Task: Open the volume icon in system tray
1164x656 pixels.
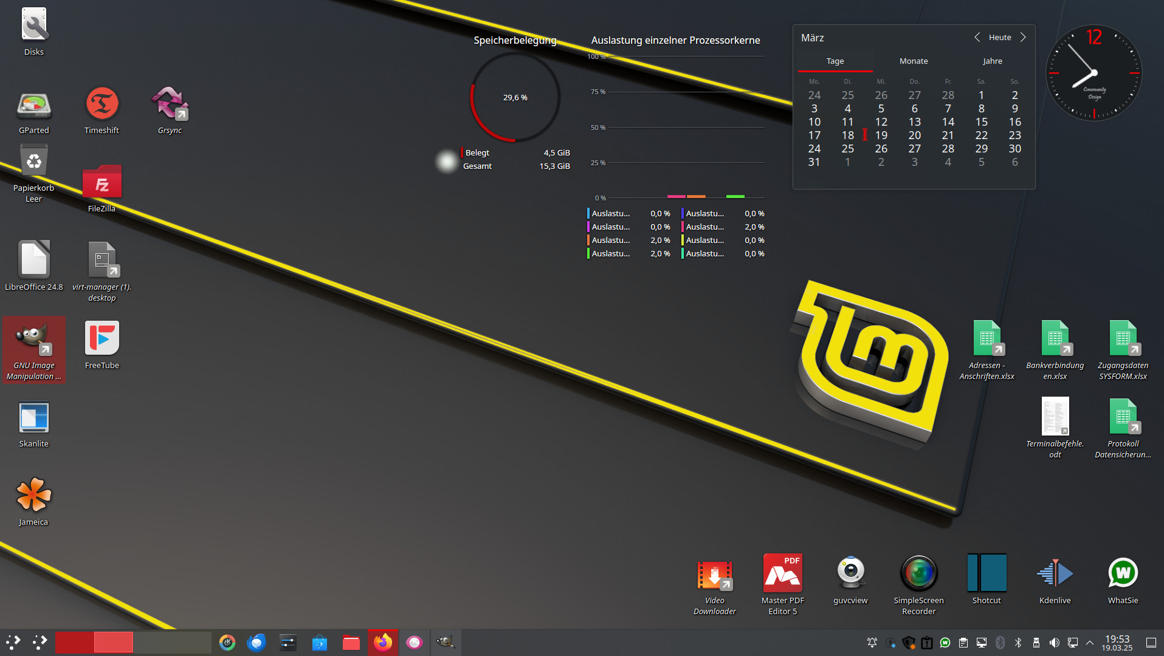Action: [1055, 643]
